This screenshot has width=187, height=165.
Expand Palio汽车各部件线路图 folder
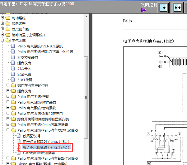[8, 158]
